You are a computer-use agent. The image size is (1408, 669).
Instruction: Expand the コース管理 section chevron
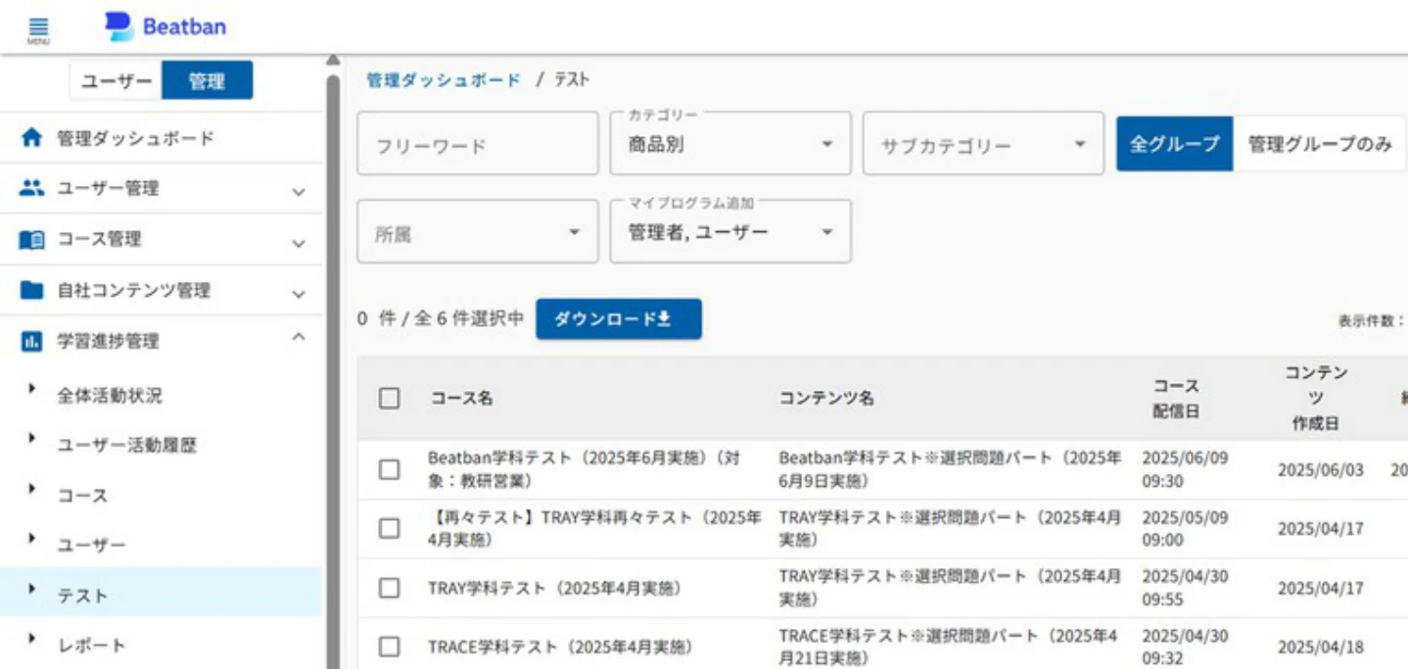299,243
